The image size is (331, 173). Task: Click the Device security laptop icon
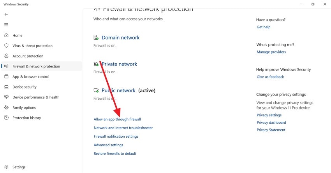pos(6,87)
